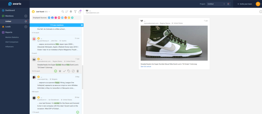This screenshot has height=114, width=262.
Task: Click the export share mentions icon
Action: point(80,11)
